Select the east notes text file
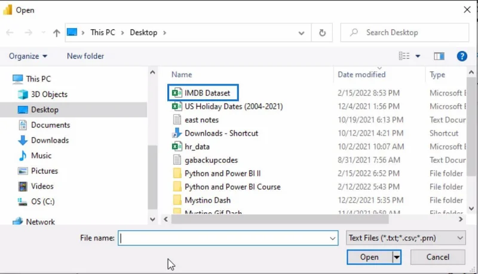This screenshot has height=274, width=478. pos(201,120)
